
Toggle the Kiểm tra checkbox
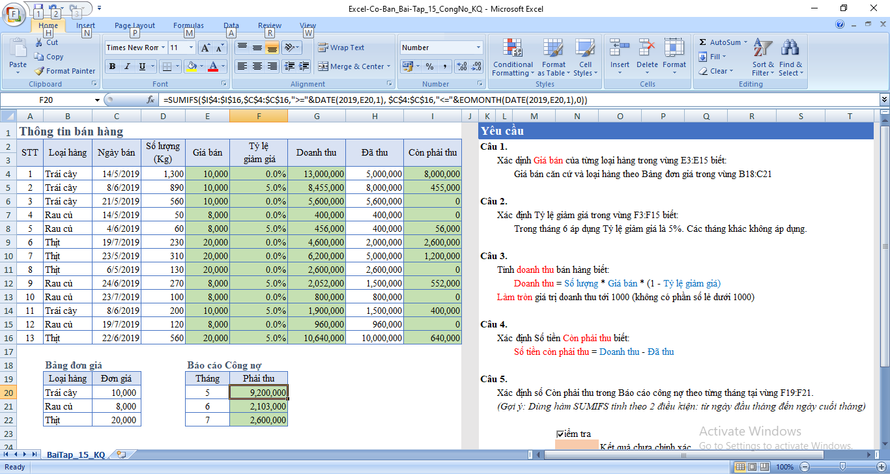tap(560, 434)
